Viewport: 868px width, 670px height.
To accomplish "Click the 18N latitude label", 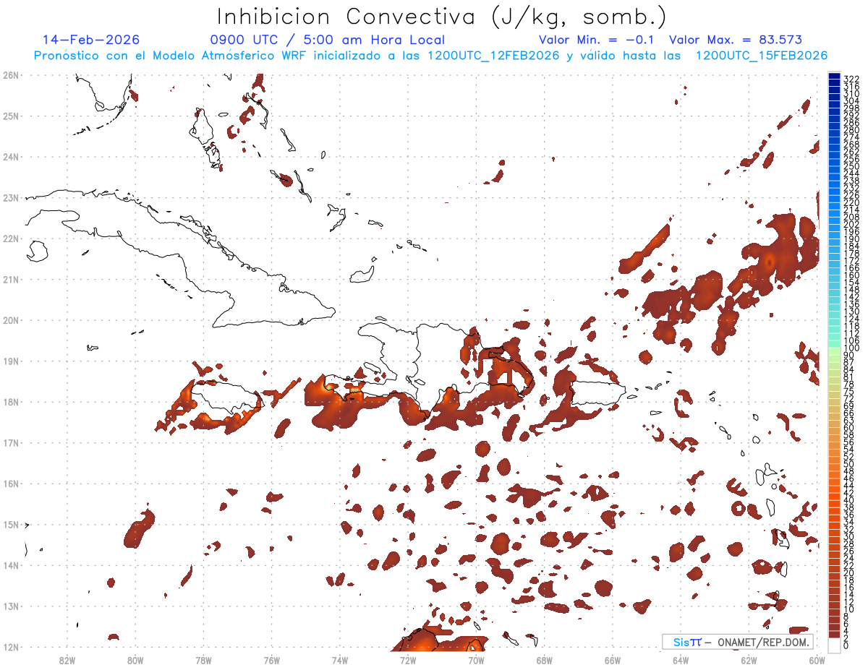I will coord(11,402).
